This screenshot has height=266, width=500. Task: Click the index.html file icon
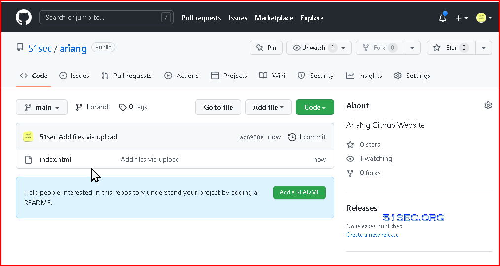[x=29, y=160]
